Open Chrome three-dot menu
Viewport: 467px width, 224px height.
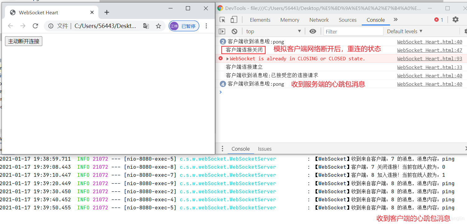tap(206, 26)
